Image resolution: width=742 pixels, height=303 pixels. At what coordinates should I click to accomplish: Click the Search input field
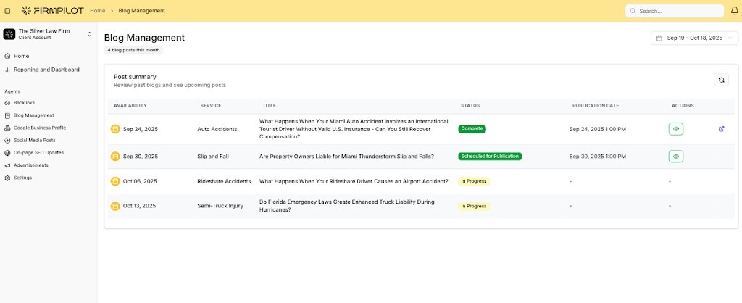(x=678, y=11)
